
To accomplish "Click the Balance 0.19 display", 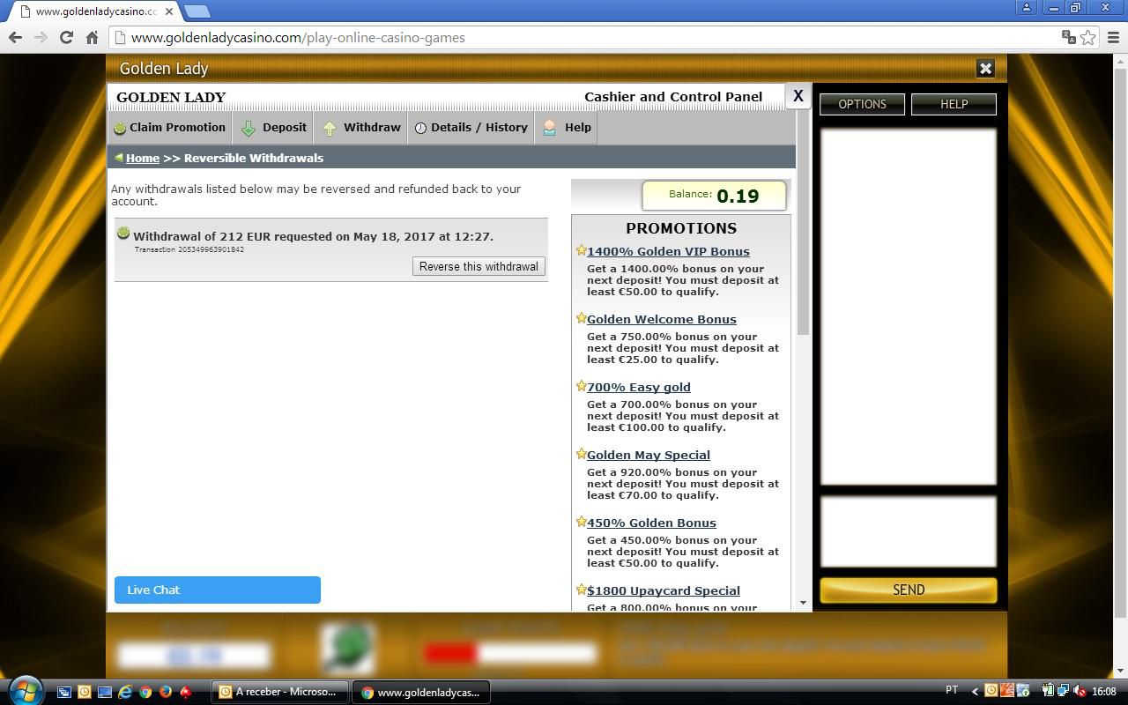I will pyautogui.click(x=715, y=196).
